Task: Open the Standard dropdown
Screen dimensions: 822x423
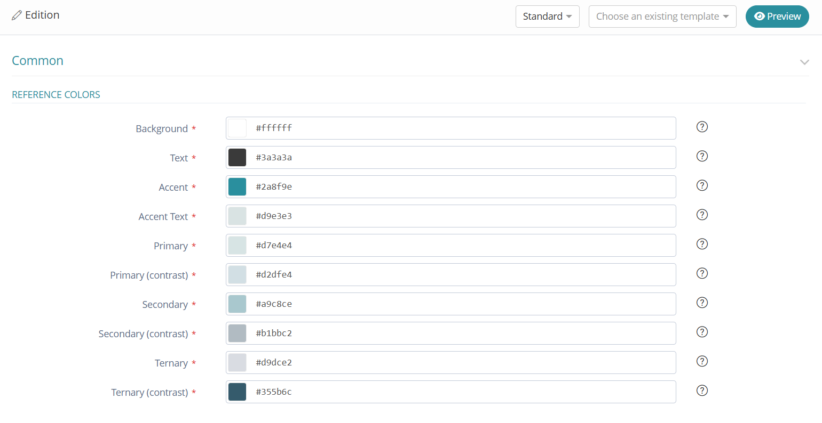Action: tap(547, 17)
